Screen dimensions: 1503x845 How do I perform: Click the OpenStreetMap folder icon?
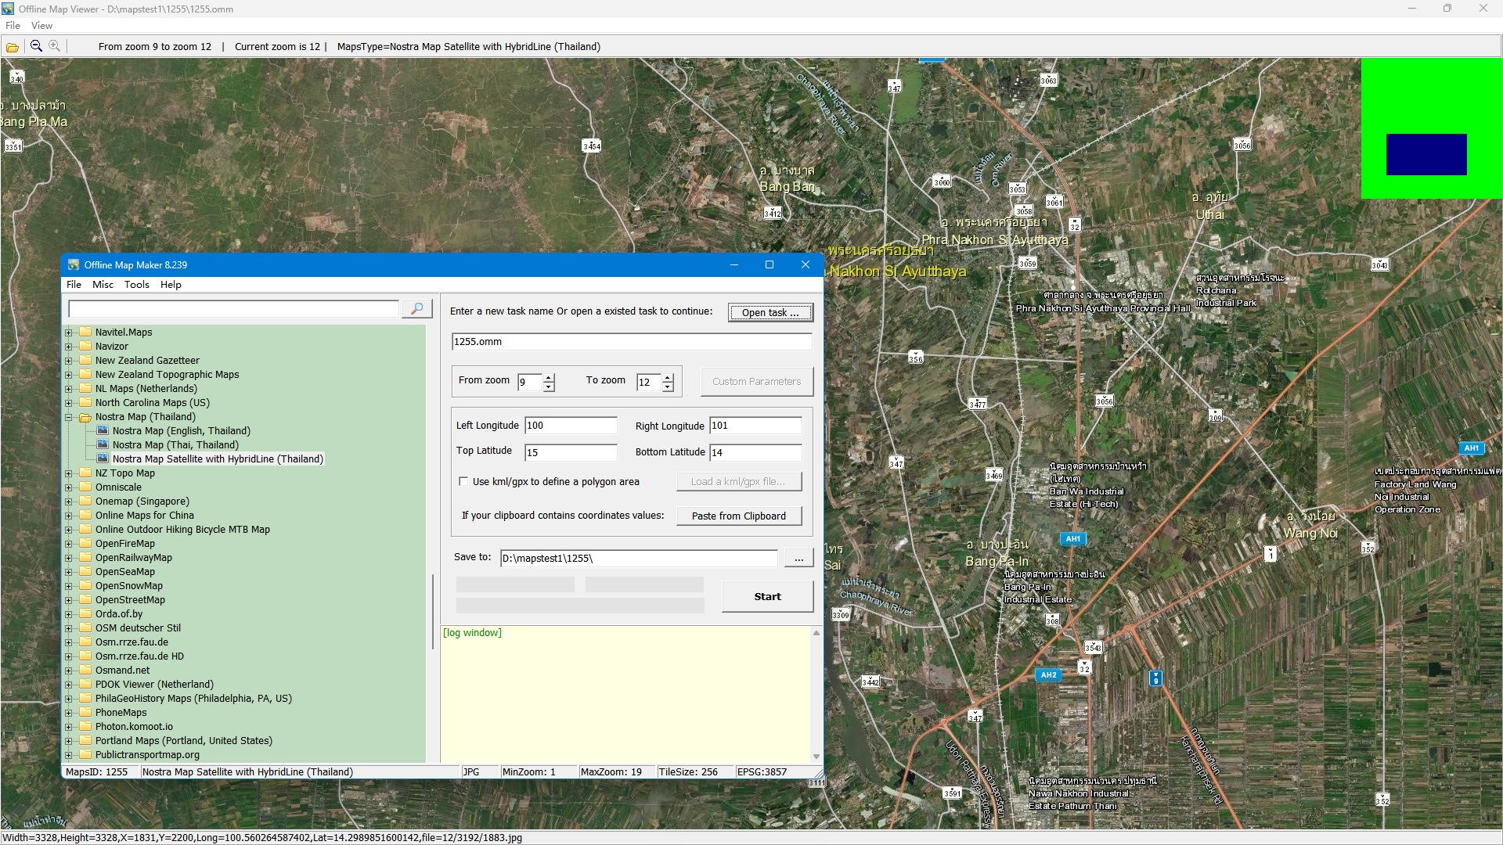click(x=85, y=600)
